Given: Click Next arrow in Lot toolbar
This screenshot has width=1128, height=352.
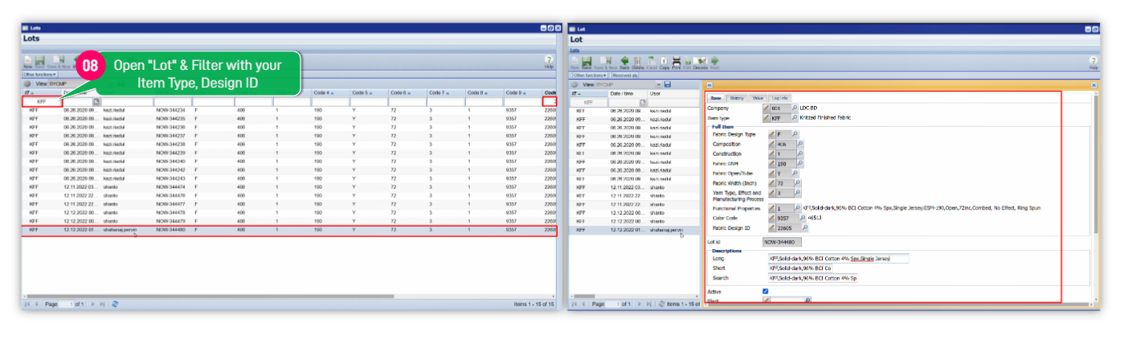Looking at the screenshot, I should [714, 62].
